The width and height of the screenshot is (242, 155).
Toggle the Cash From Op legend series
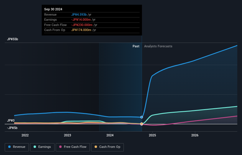tap(107, 147)
